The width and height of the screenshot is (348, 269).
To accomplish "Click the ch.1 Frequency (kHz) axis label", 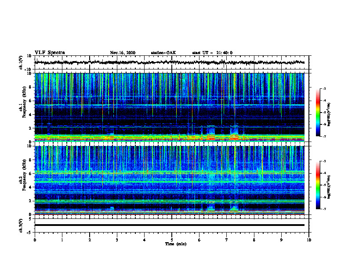I will point(23,102).
